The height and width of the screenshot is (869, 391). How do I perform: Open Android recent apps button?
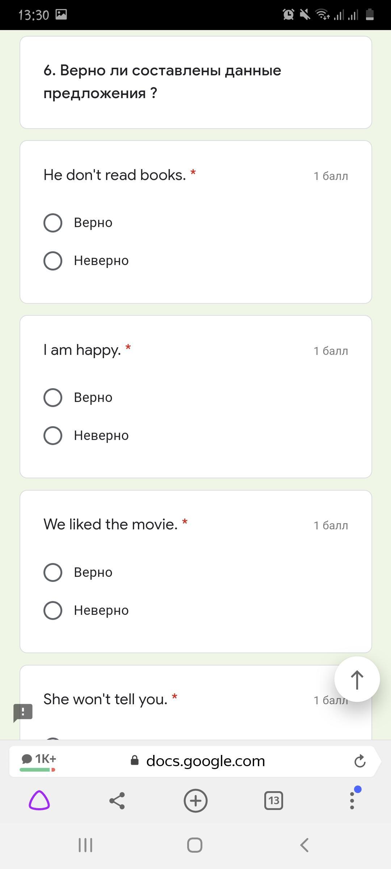85,845
